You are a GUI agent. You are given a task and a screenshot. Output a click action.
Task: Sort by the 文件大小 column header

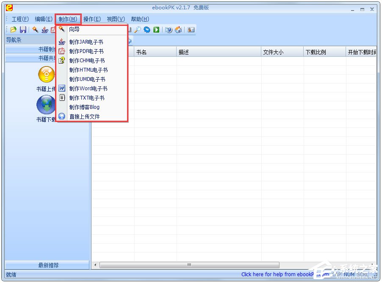click(273, 52)
